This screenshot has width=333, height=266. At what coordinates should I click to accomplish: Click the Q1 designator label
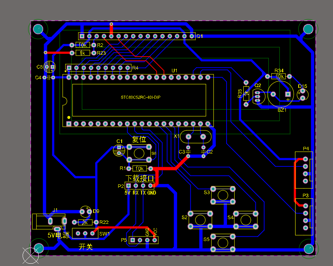[200, 36]
